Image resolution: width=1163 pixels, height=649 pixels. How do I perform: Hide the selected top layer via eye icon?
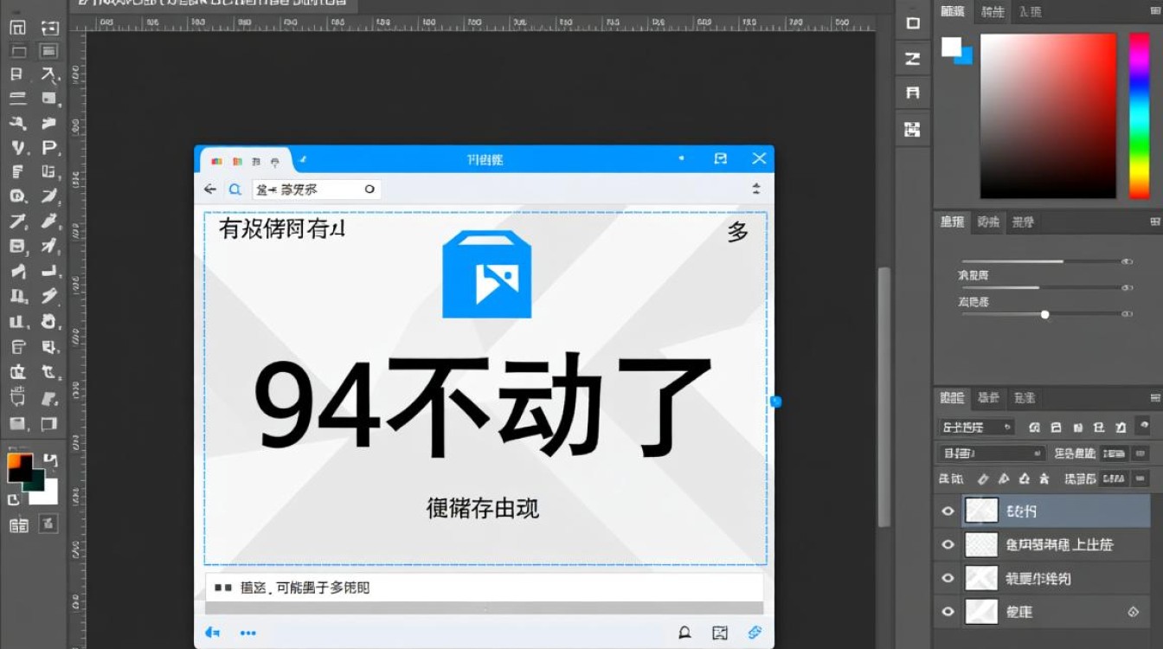point(948,511)
